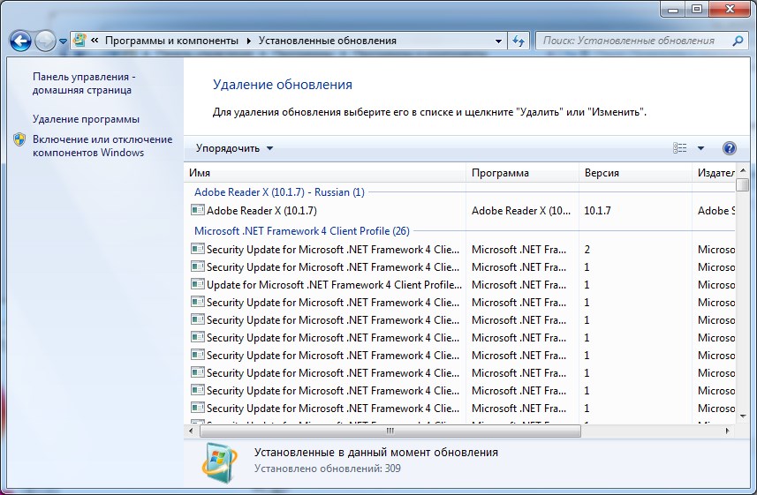Click the vertical scrollbar thumb

pyautogui.click(x=743, y=184)
